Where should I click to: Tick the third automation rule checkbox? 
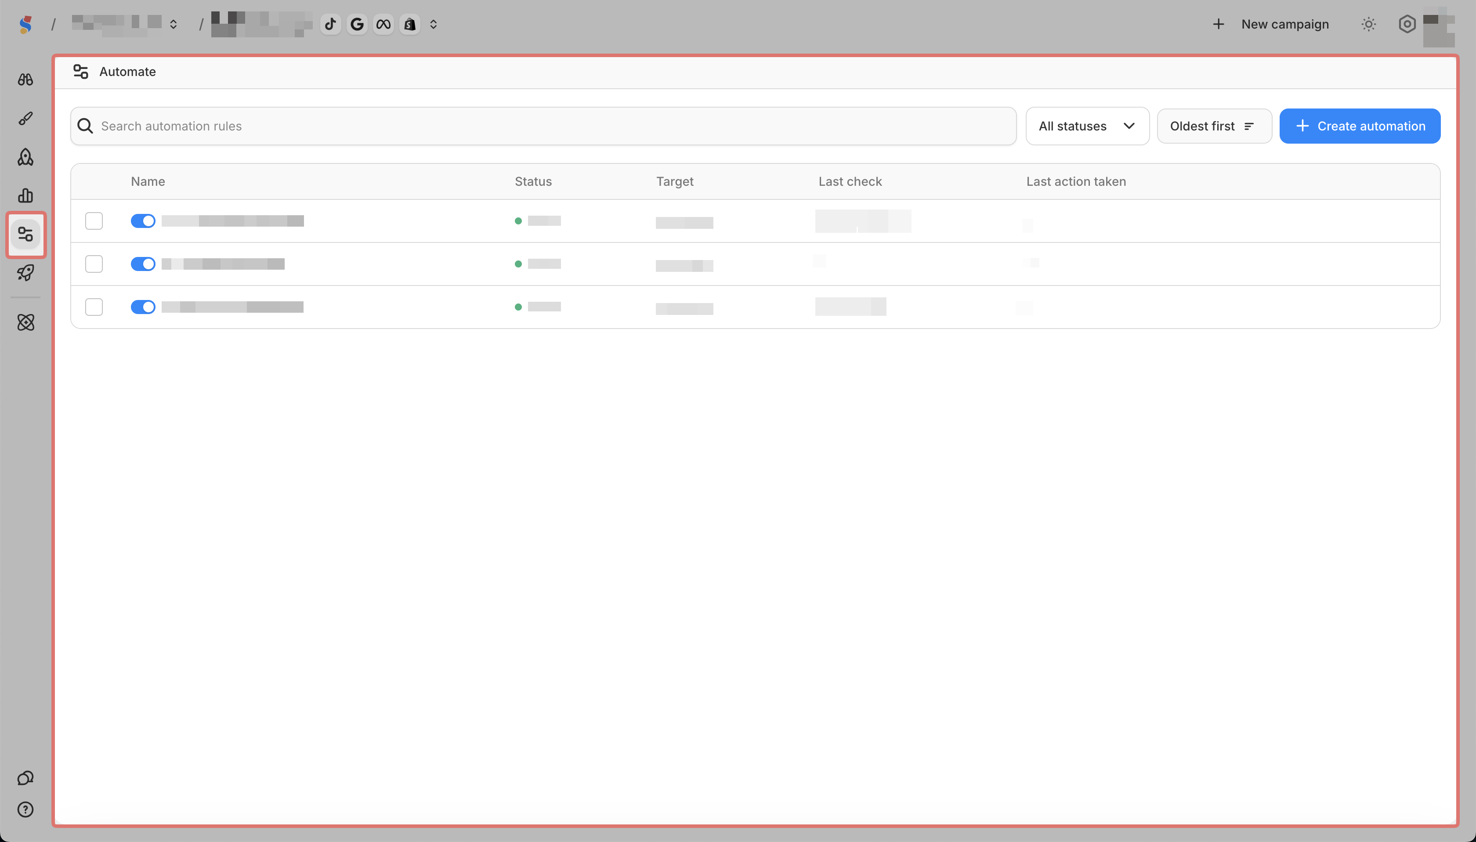click(x=94, y=307)
